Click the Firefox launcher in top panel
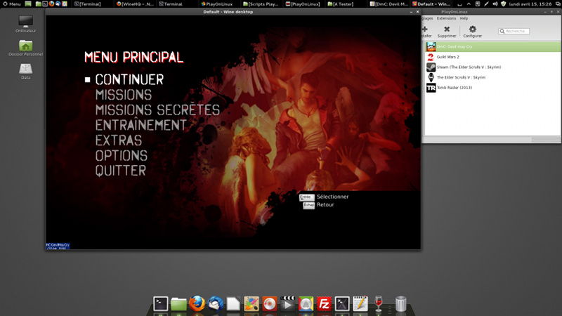This screenshot has height=316, width=562. click(x=51, y=4)
